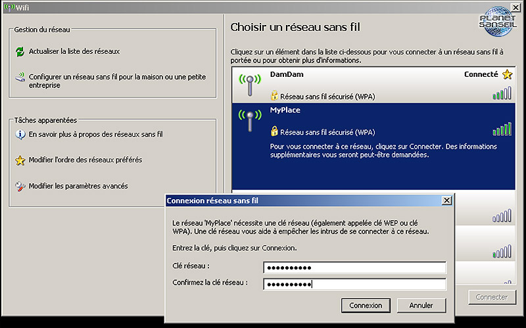The height and width of the screenshot is (328, 526).
Task: Click the Connexion button
Action: coord(366,306)
